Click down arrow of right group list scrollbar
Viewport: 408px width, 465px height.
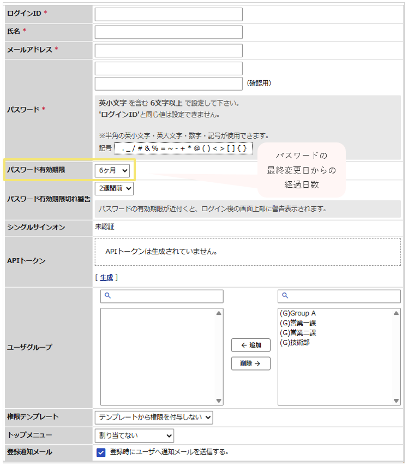click(x=396, y=401)
